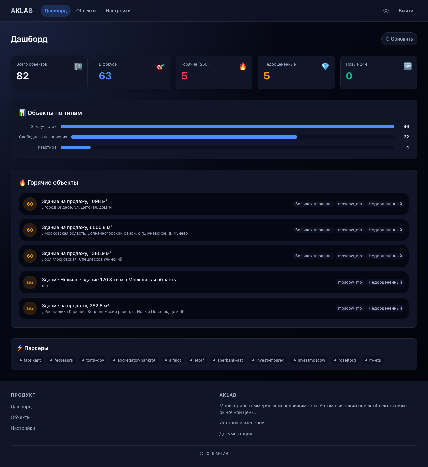428x467 pixels.
Task: Open the footer Дашборд link
Action: (21, 407)
